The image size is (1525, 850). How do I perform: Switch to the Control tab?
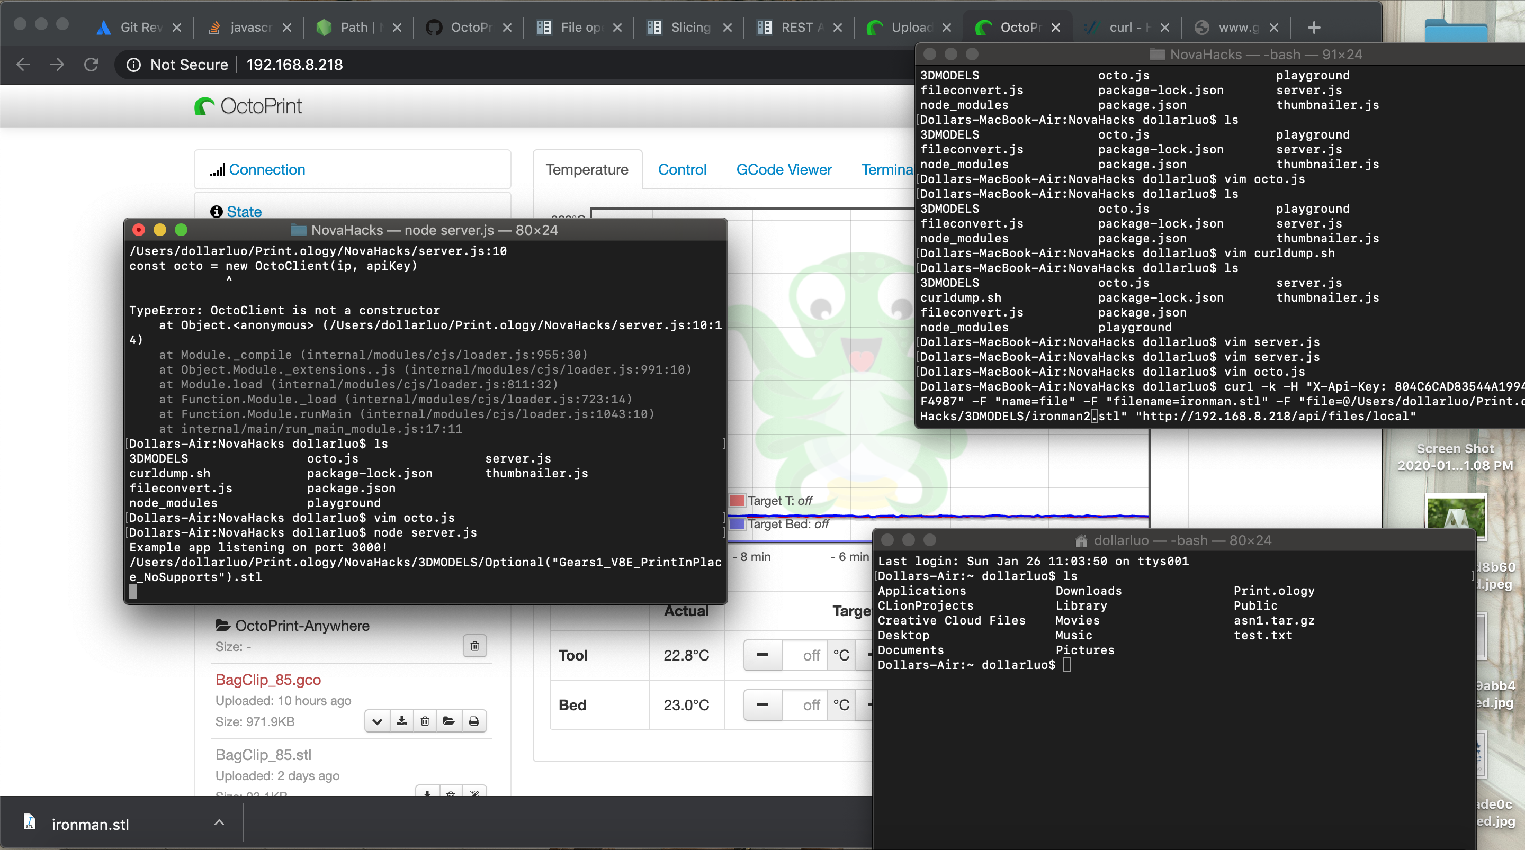682,170
